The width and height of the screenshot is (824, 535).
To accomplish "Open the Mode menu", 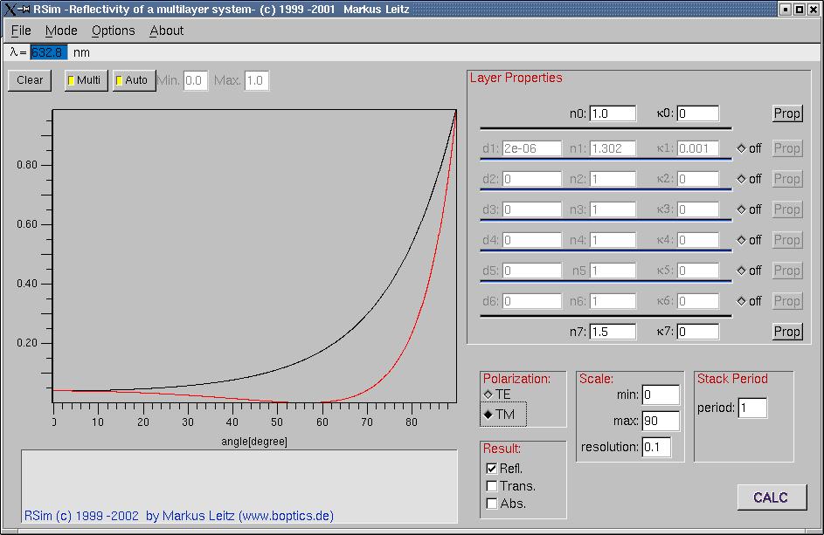I will (61, 31).
